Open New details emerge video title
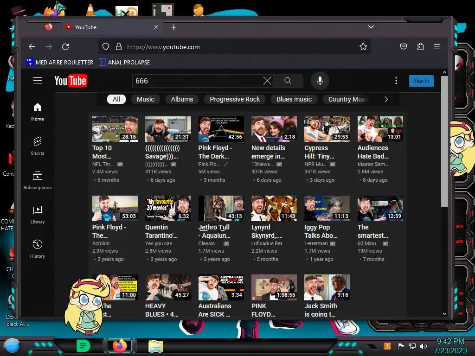This screenshot has height=356, width=475. point(269,152)
